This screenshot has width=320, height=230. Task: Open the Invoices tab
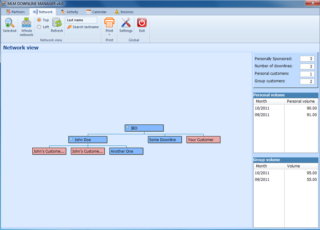[x=124, y=12]
